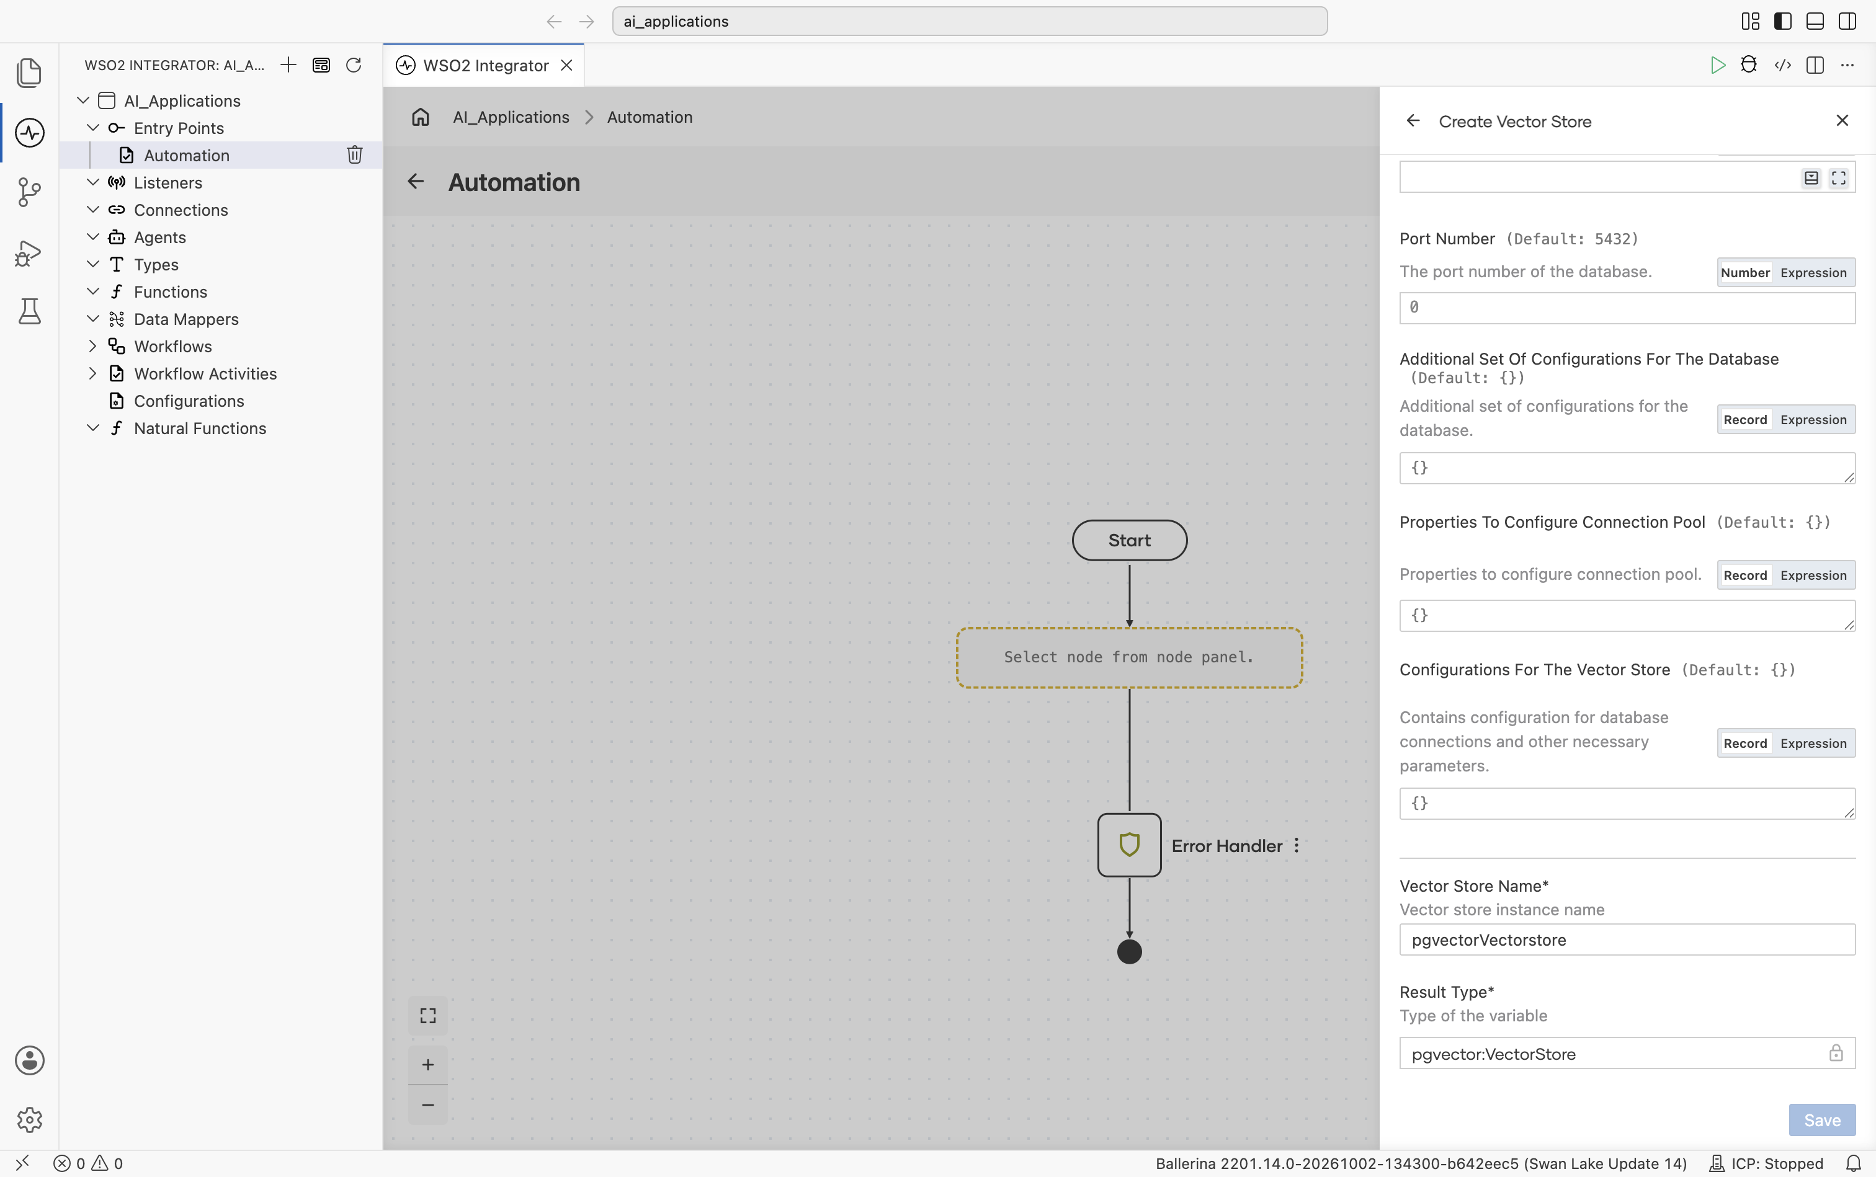The width and height of the screenshot is (1876, 1177).
Task: Switch Port Number field to Expression mode
Action: pos(1813,272)
